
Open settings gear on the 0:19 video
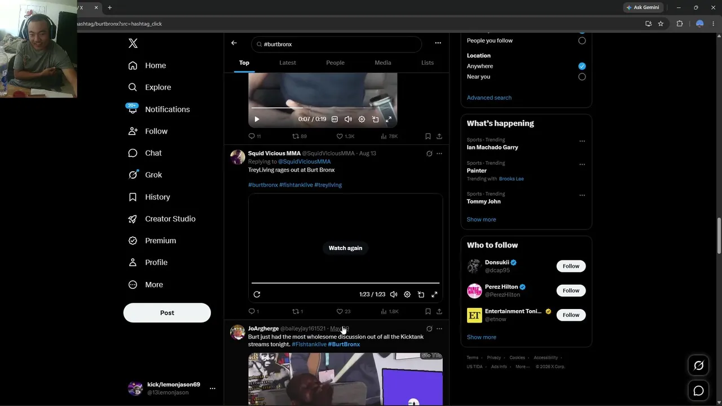pos(362,120)
